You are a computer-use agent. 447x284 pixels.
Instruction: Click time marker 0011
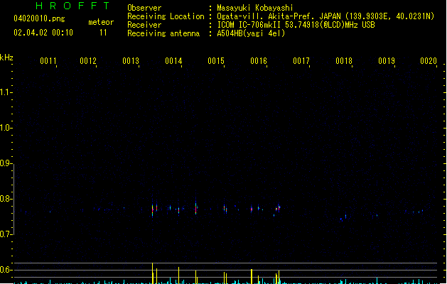click(48, 61)
